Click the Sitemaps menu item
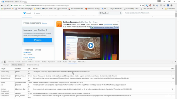177x99 pixels. 6,65
